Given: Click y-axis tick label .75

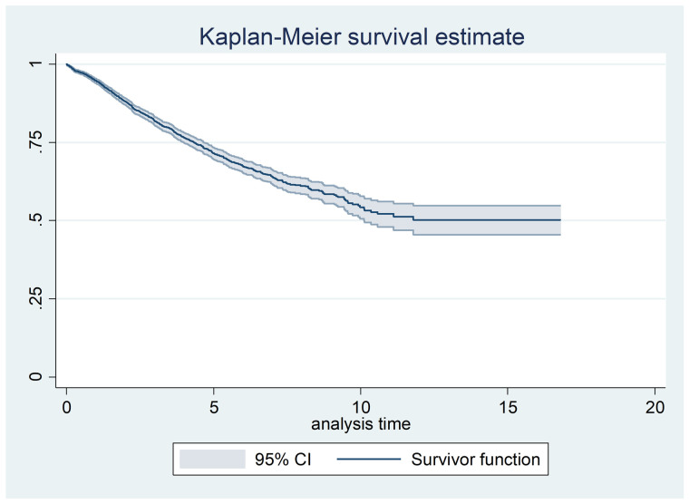Looking at the screenshot, I should tap(35, 142).
